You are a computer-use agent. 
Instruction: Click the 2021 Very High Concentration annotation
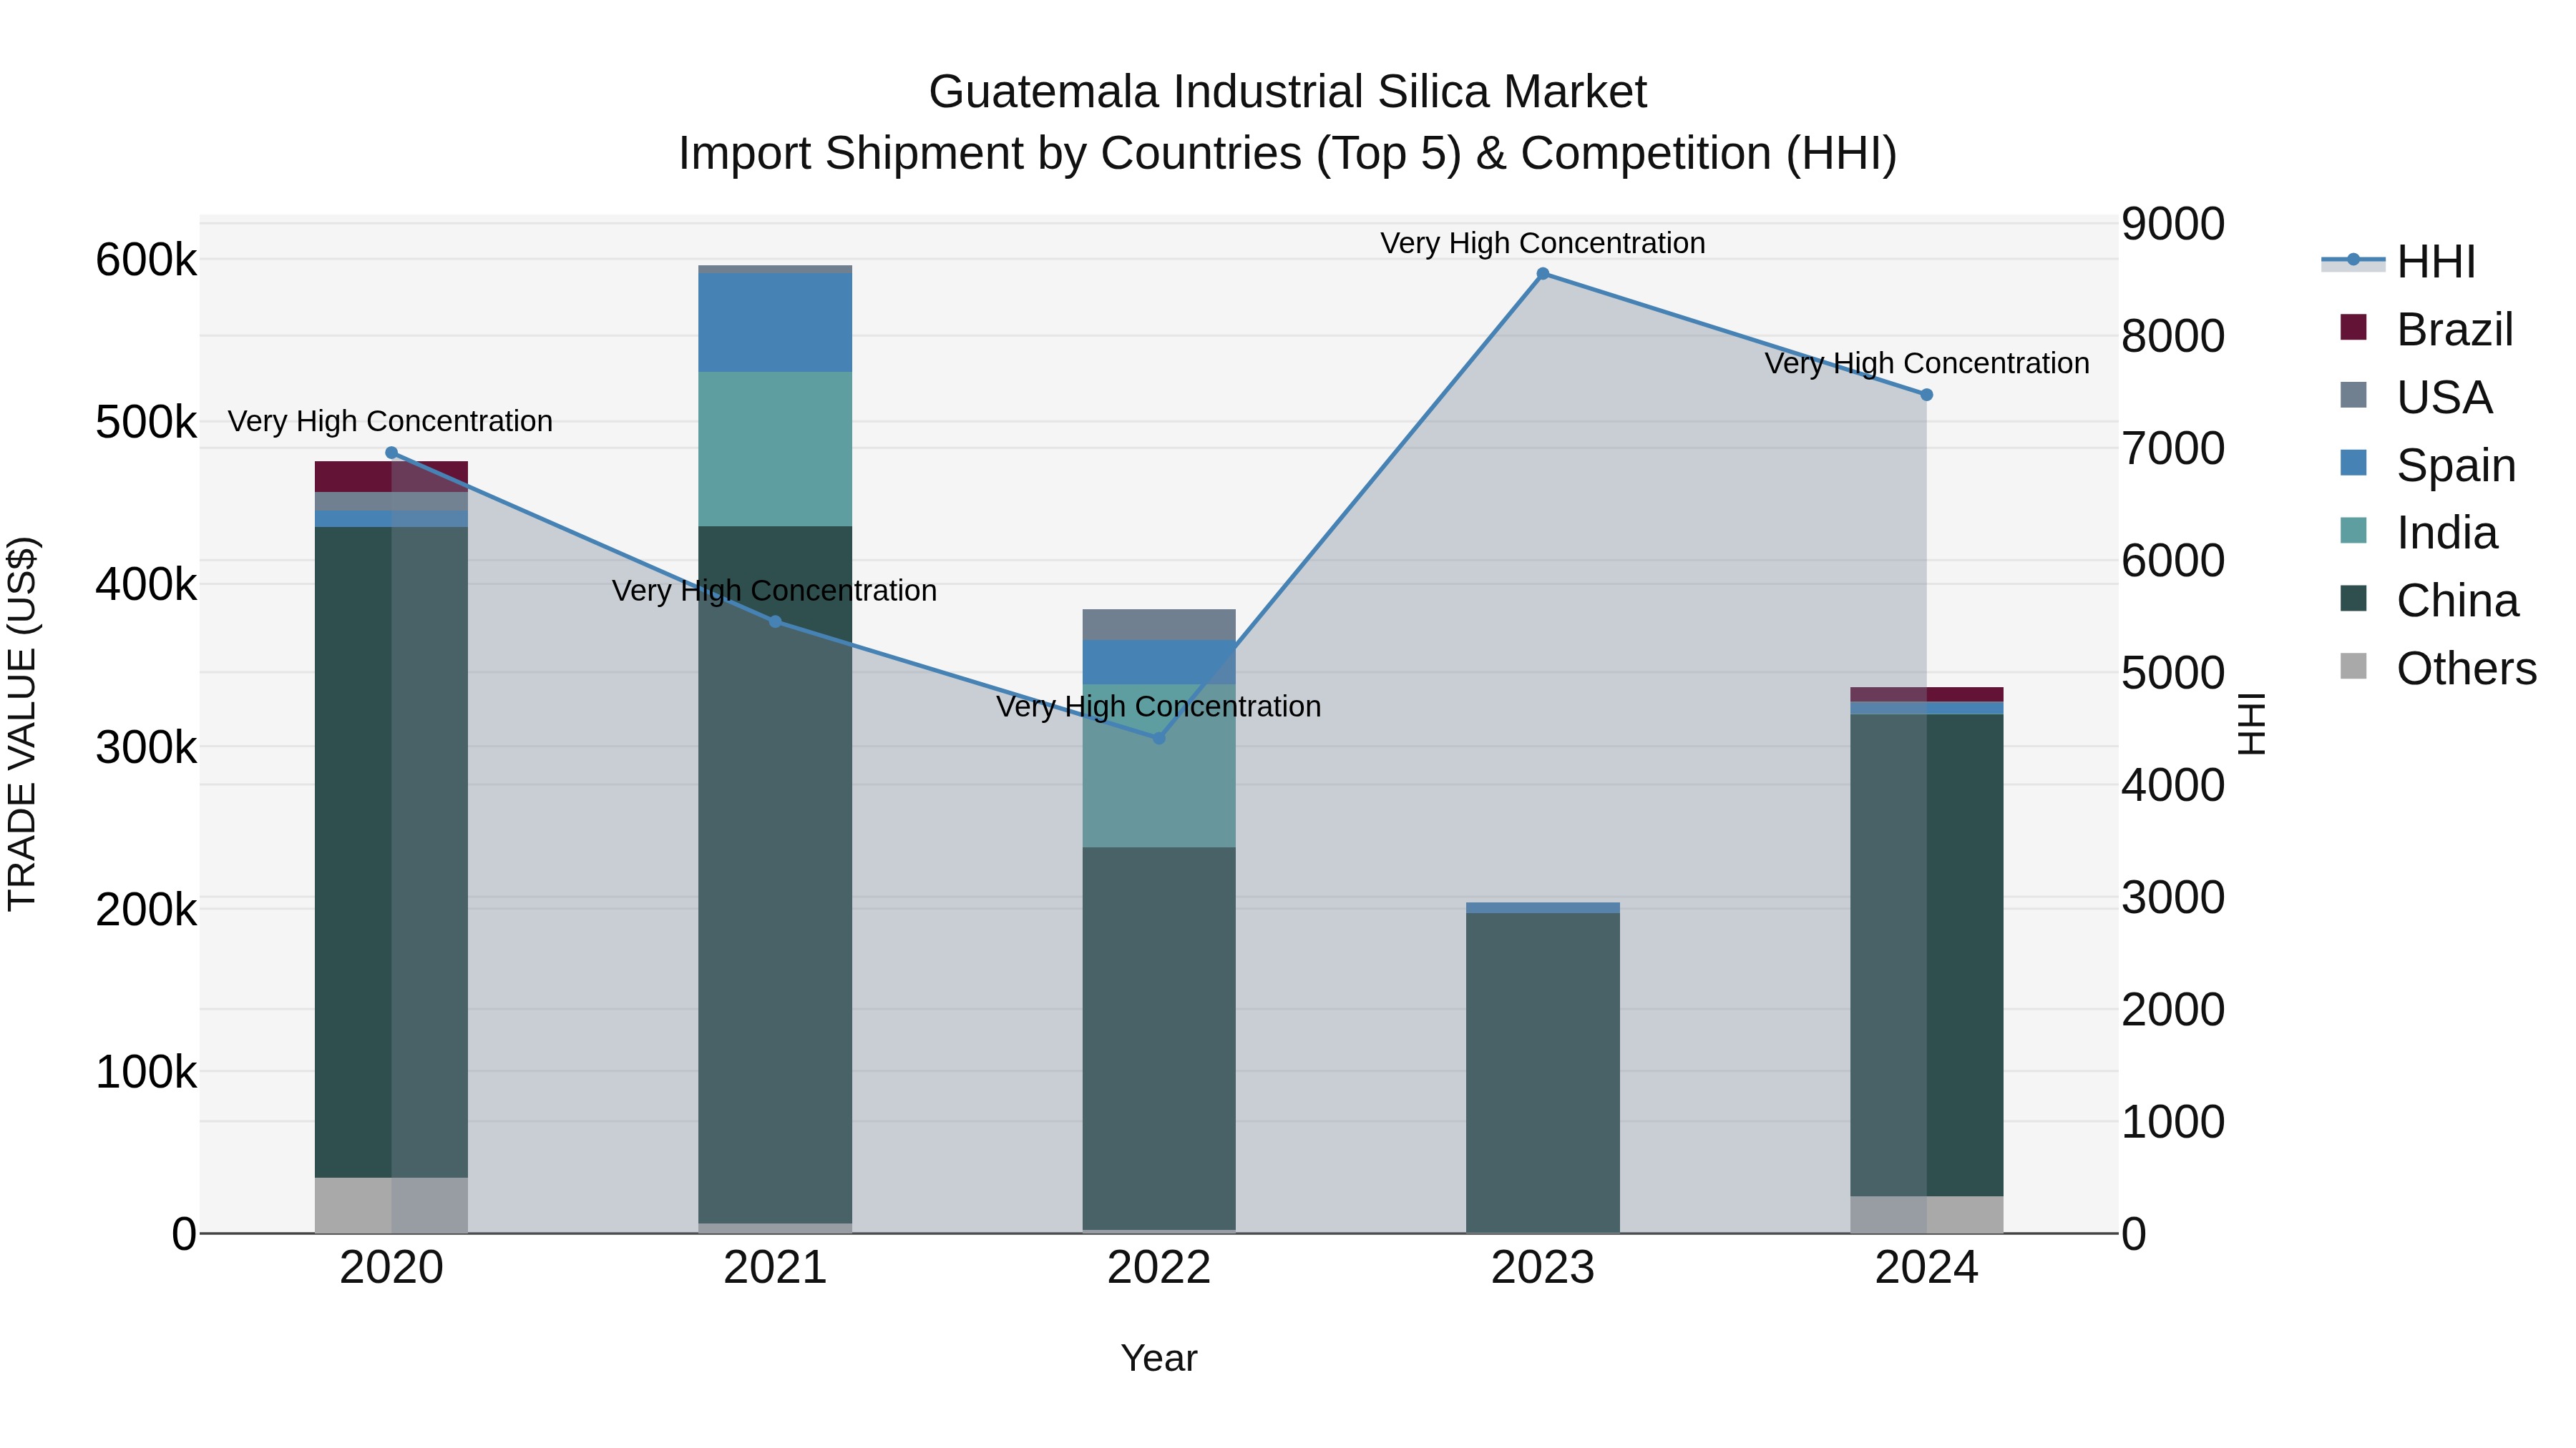click(x=775, y=591)
